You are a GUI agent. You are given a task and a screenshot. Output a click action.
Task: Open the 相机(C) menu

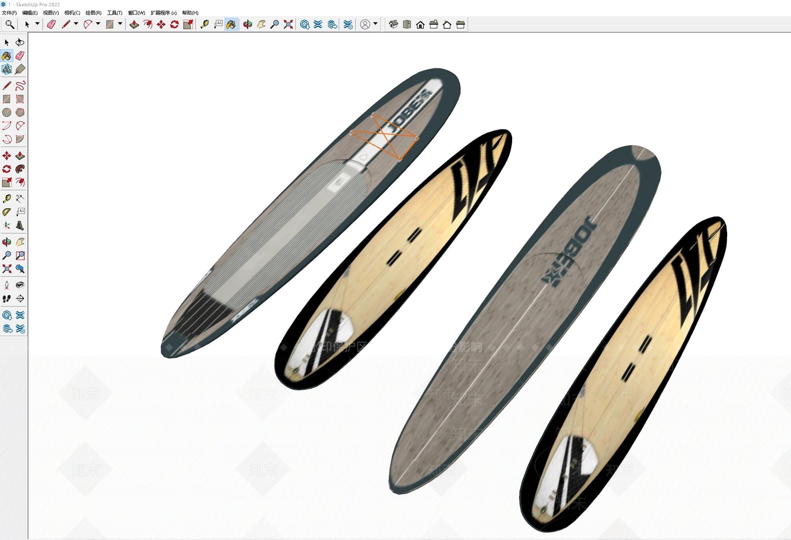72,13
